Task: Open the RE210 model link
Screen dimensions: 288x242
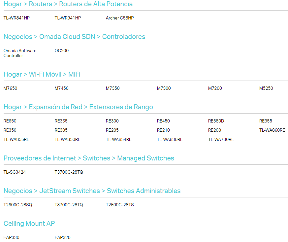Action: click(163, 130)
